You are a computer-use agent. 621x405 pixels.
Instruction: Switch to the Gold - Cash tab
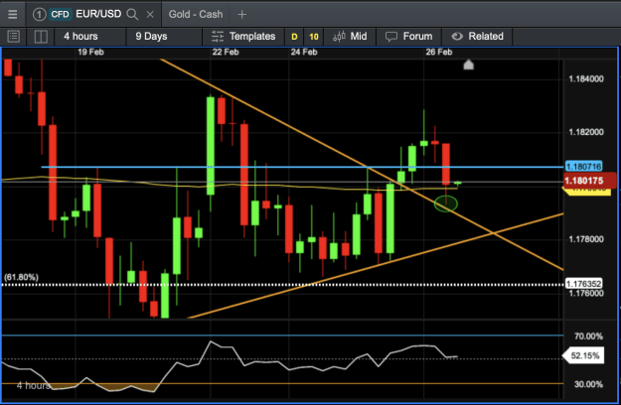coord(196,14)
